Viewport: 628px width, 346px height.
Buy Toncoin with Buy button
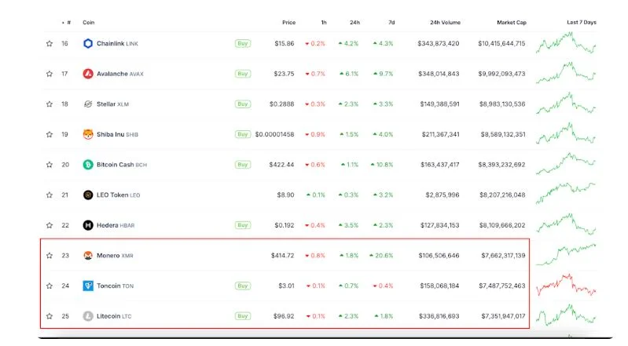[243, 286]
